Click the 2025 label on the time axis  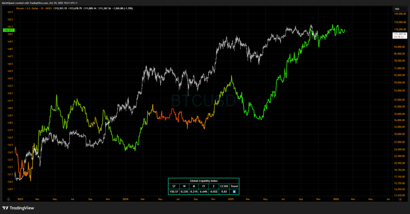[x=231, y=199]
